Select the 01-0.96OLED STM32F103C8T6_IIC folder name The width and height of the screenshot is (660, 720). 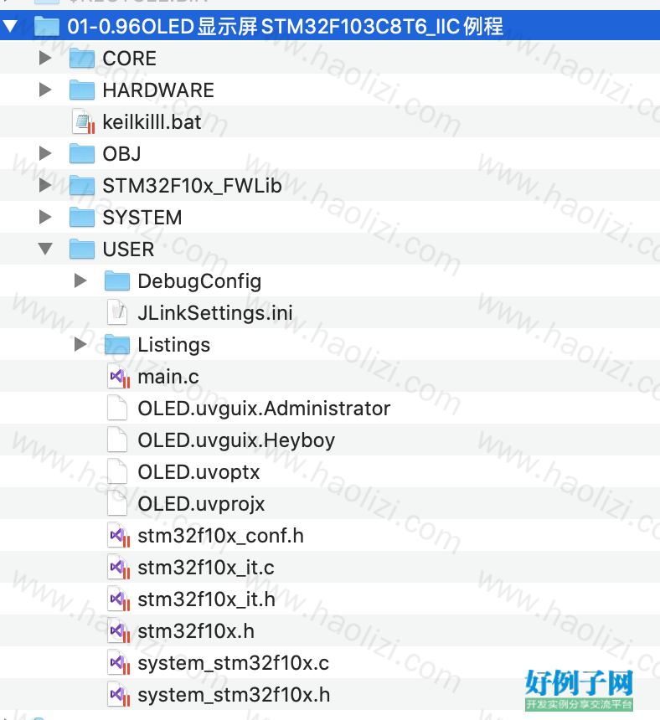[286, 26]
